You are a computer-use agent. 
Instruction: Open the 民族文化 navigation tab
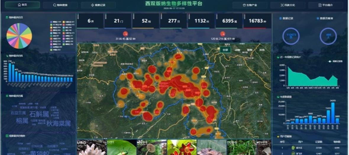[x=288, y=5]
